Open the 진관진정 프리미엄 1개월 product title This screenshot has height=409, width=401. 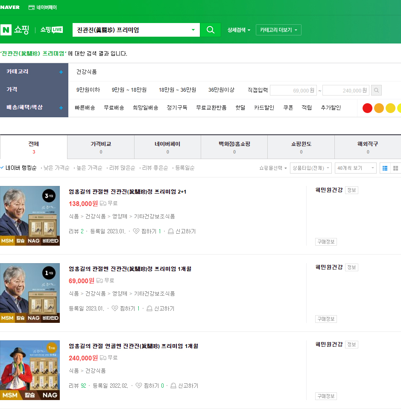click(x=130, y=269)
